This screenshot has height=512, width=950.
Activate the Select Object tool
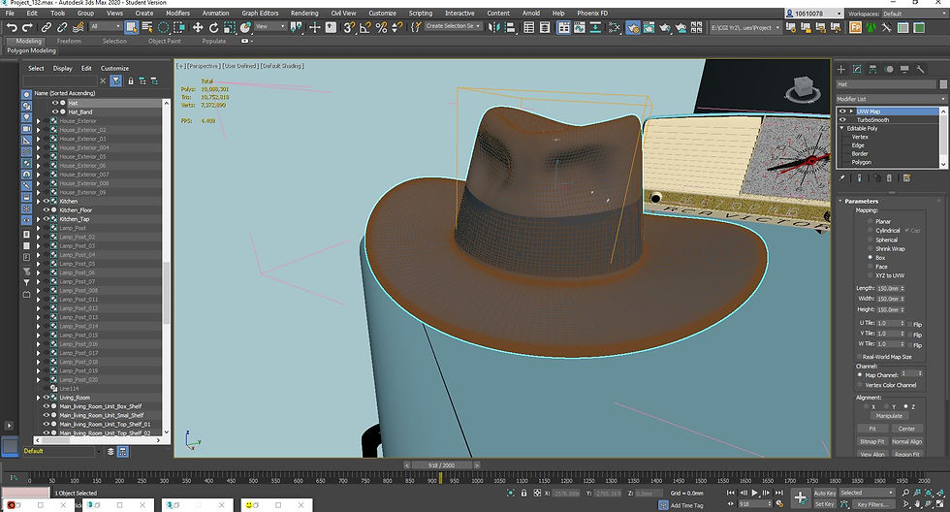131,27
